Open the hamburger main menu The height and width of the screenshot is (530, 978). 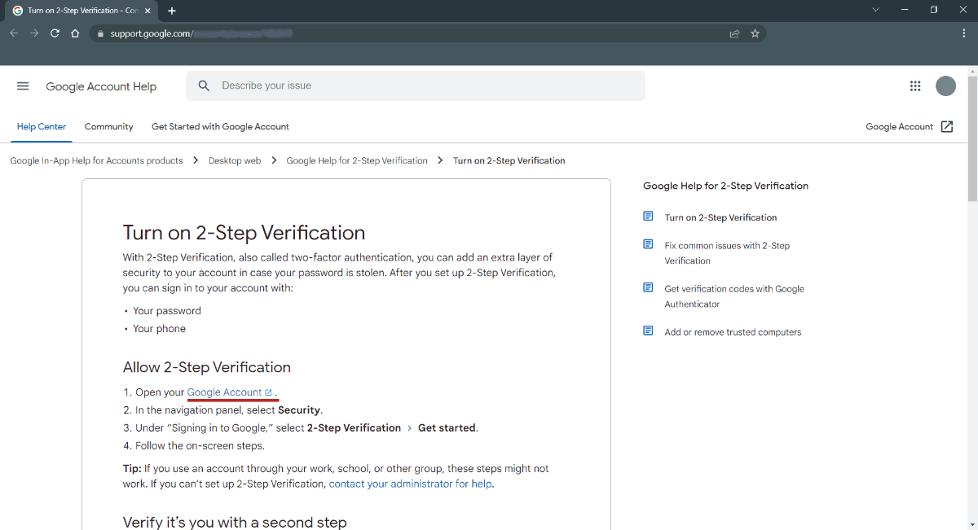tap(23, 86)
